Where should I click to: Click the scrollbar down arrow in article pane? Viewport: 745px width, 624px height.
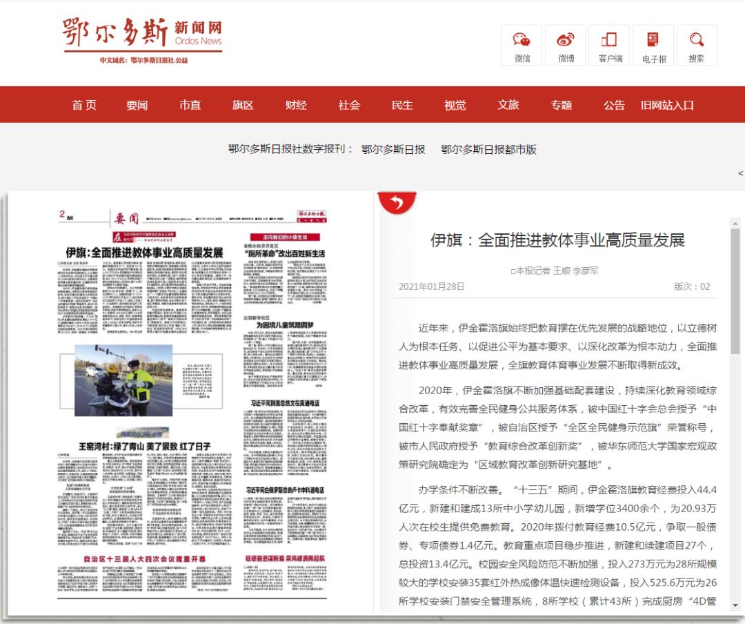pyautogui.click(x=735, y=605)
